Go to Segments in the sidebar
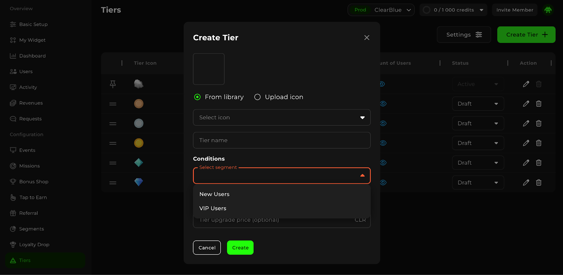The width and height of the screenshot is (563, 275). click(x=31, y=229)
